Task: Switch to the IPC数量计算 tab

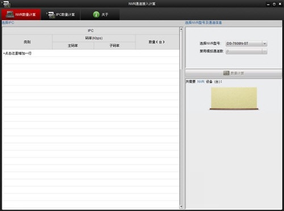Action: pyautogui.click(x=61, y=15)
